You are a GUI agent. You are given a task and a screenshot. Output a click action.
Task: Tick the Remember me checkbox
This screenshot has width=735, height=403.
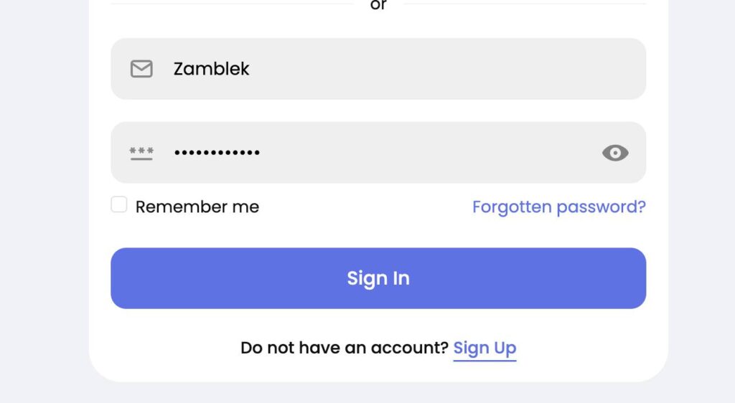pyautogui.click(x=119, y=204)
